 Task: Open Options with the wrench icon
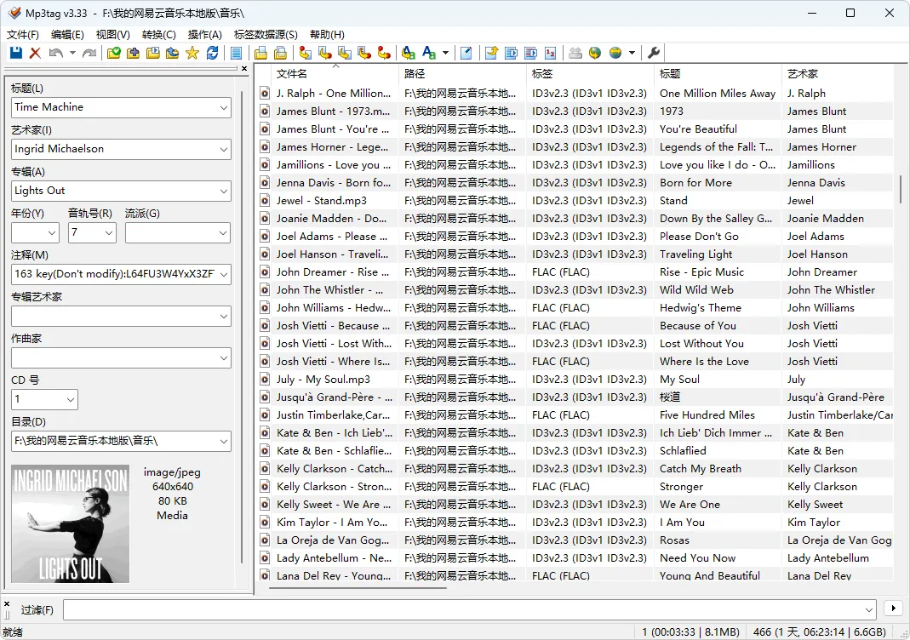point(654,54)
